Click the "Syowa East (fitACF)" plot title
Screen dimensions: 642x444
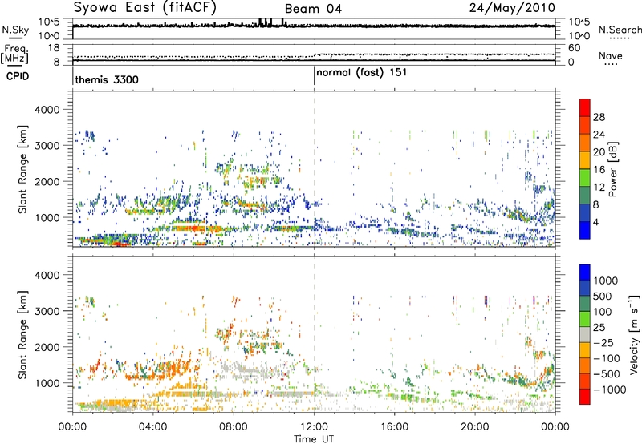[145, 7]
